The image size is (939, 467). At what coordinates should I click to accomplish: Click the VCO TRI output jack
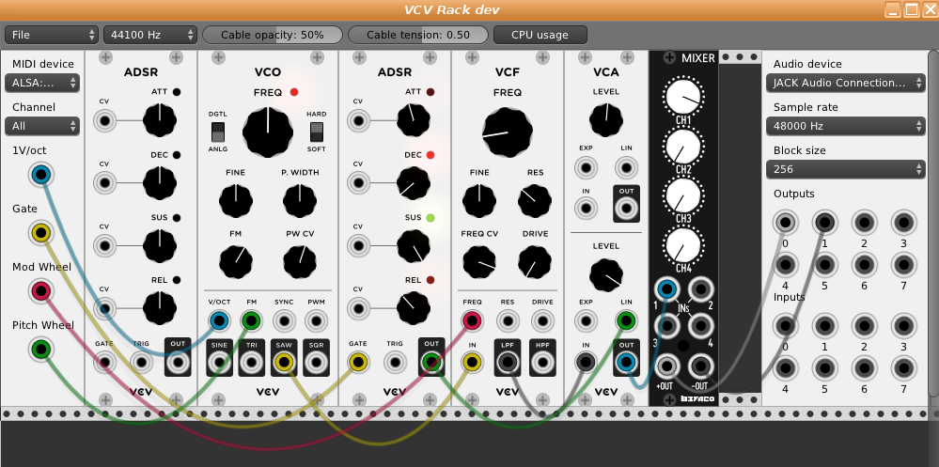click(252, 362)
